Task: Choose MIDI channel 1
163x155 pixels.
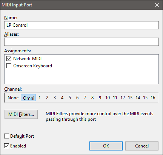Action: pos(40,98)
